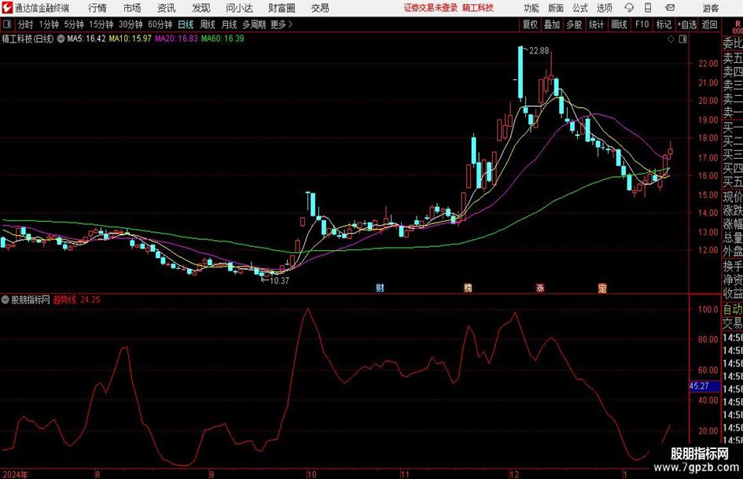Switch to 30分钟 period tab
The width and height of the screenshot is (743, 479).
point(131,24)
